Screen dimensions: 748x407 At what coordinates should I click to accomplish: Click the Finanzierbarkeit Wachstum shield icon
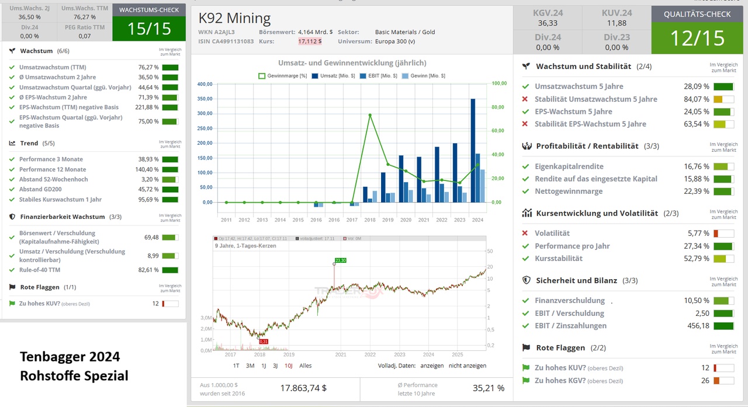[x=12, y=217]
